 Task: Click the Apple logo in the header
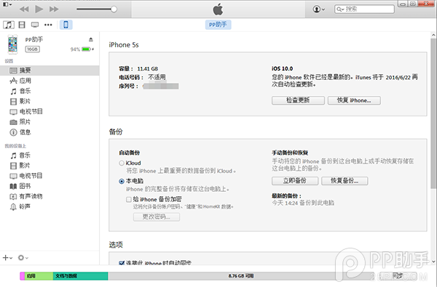218,9
